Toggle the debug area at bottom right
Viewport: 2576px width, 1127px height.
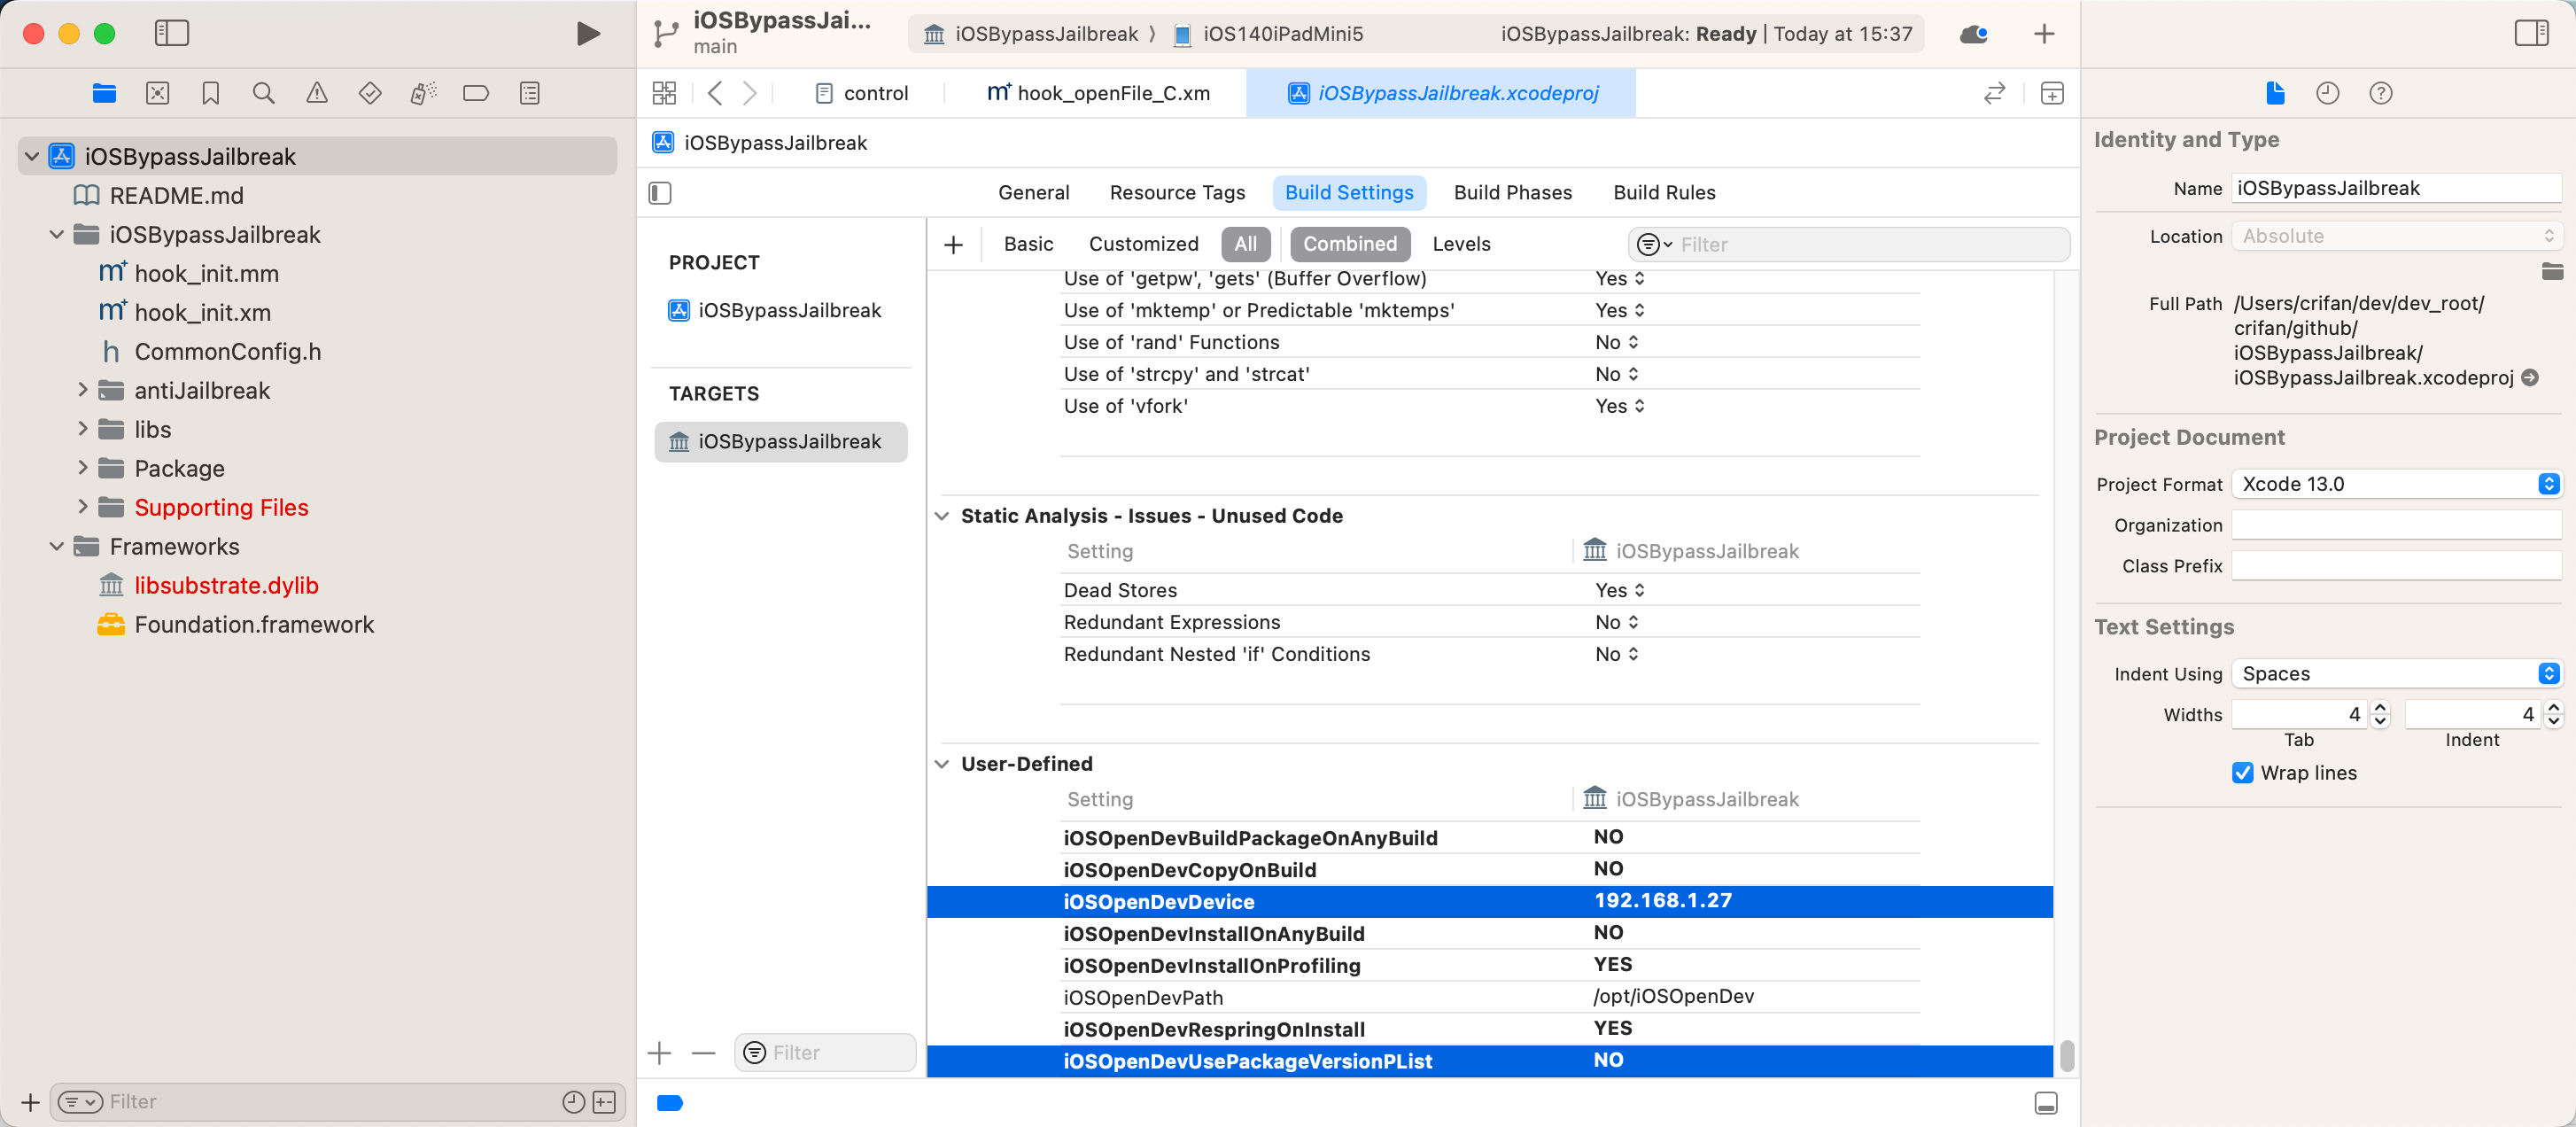pyautogui.click(x=2046, y=1103)
